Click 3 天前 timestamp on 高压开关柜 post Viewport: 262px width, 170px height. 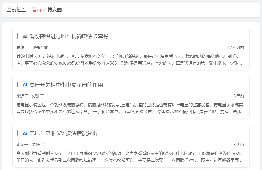(x=239, y=96)
